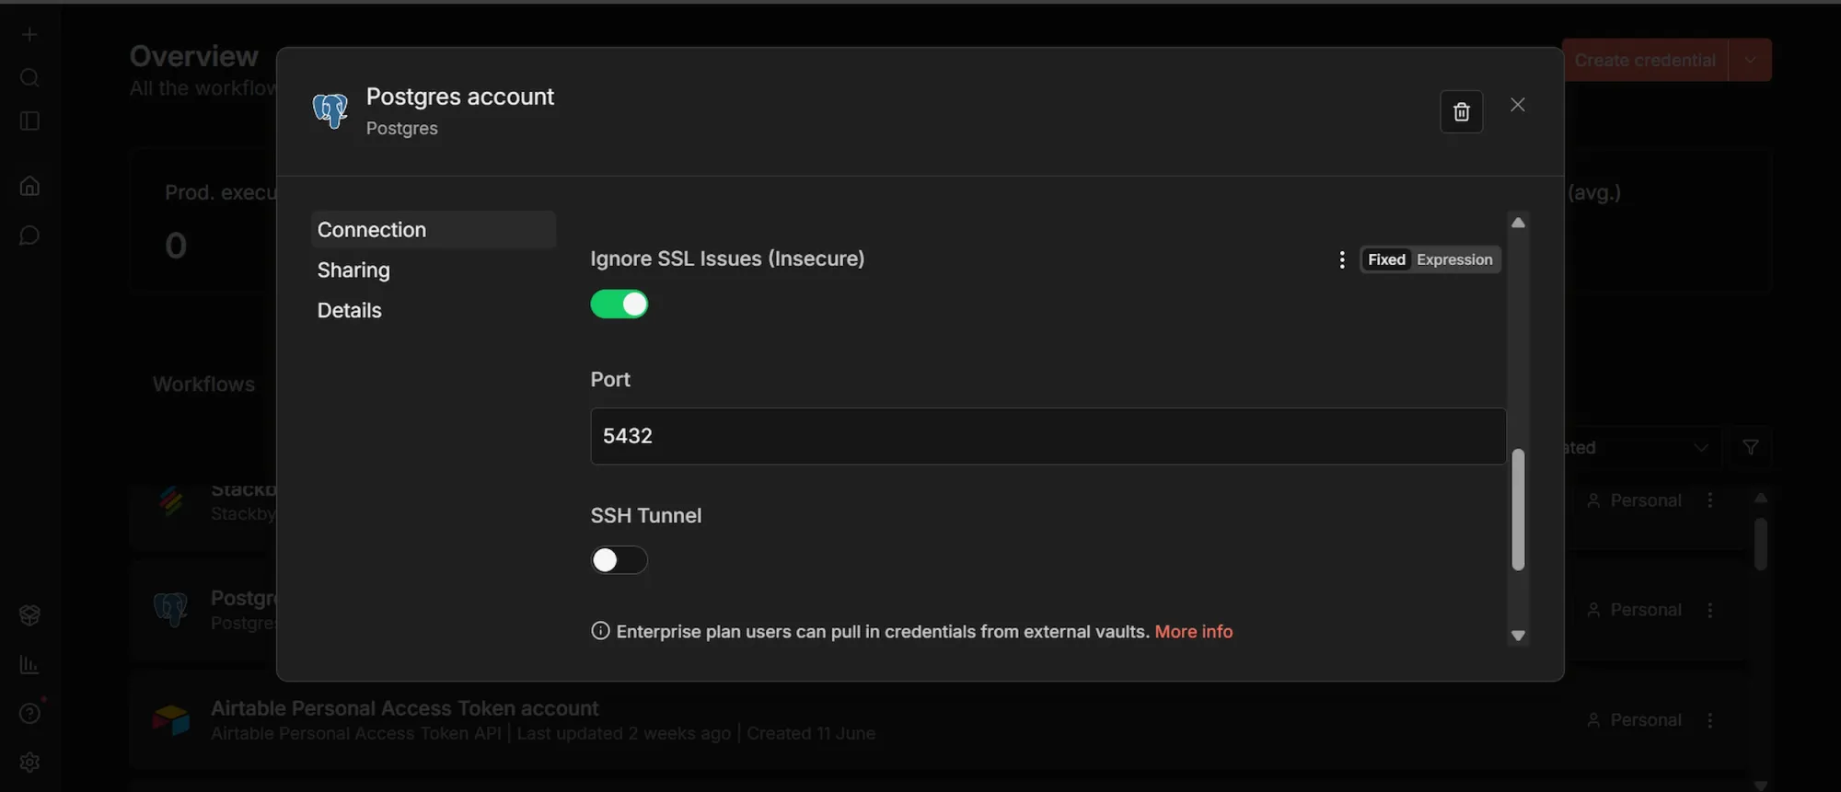Click the Postgres elephant icon in the background list
This screenshot has height=792, width=1841.
pos(171,610)
